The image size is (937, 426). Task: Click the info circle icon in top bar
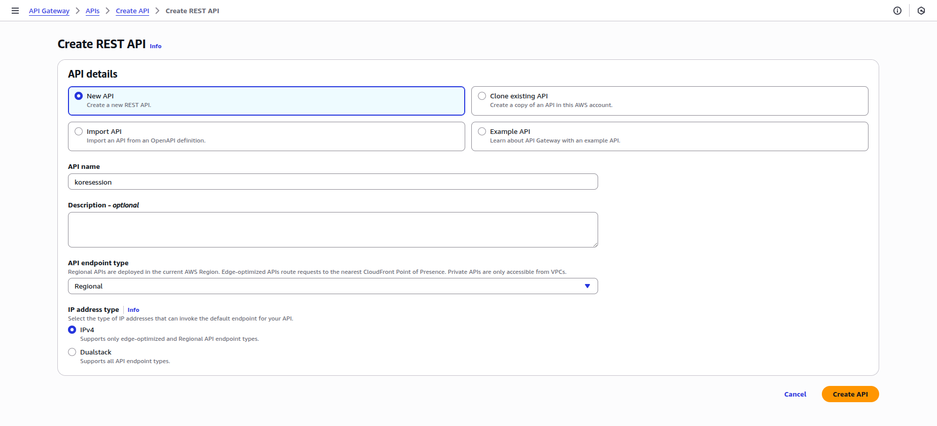(x=897, y=11)
